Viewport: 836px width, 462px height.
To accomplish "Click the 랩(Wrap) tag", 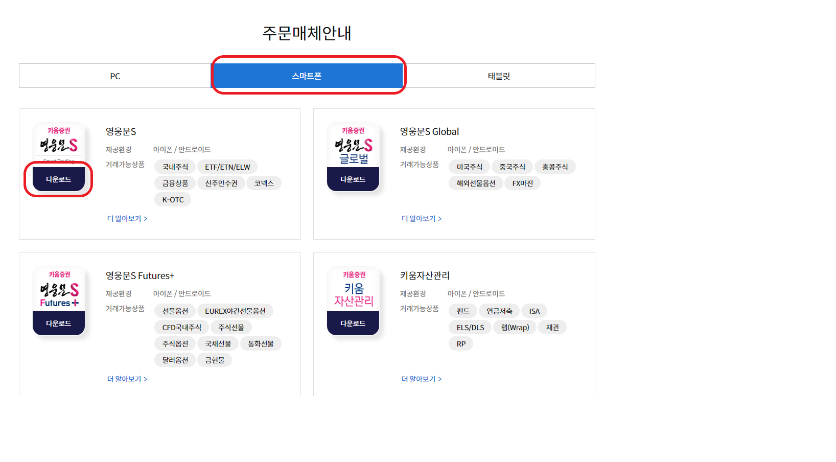I will [515, 327].
